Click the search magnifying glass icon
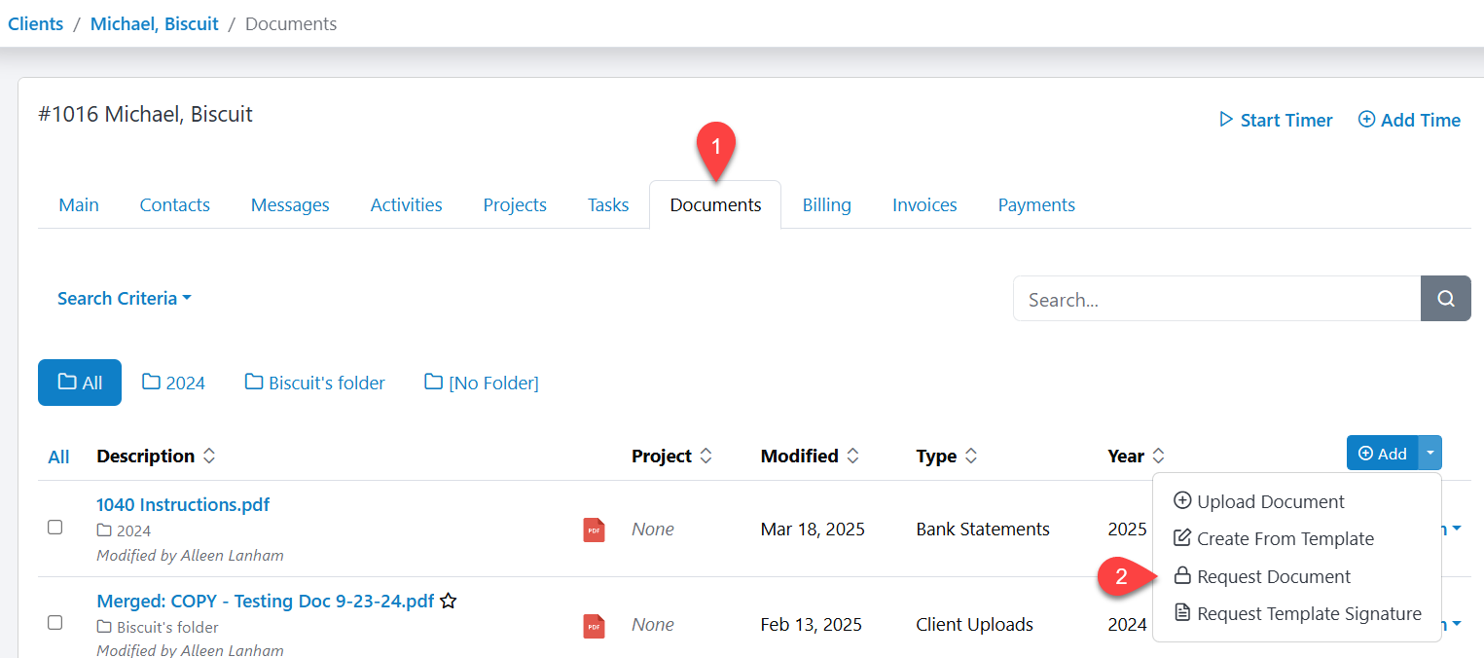The height and width of the screenshot is (658, 1484). tap(1445, 298)
